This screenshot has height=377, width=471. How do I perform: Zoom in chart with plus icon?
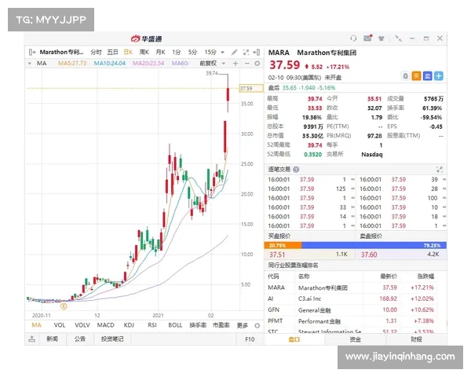click(x=235, y=64)
